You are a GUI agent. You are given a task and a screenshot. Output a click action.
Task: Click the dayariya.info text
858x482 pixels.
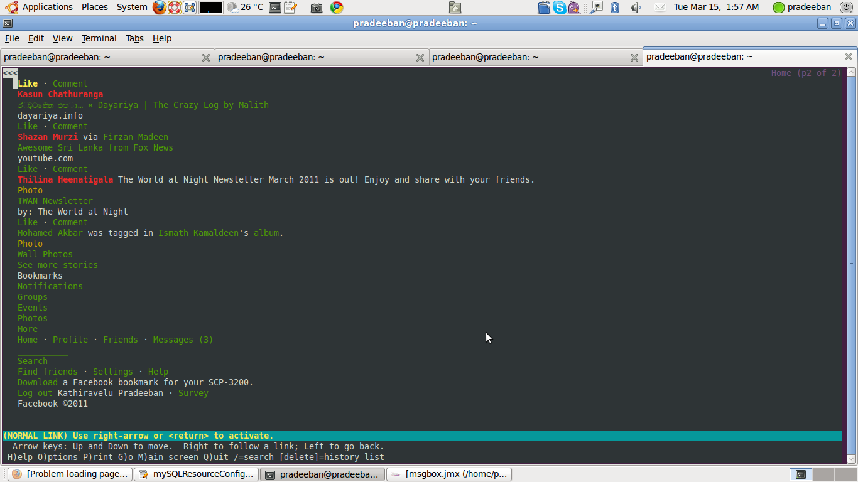tap(50, 115)
